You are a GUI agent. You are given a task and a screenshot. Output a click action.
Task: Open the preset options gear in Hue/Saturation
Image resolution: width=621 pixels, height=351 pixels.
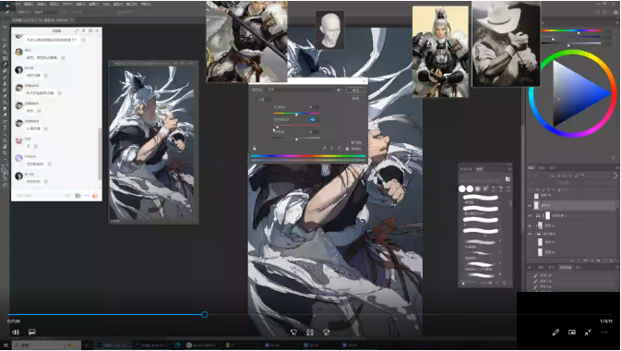(x=339, y=90)
